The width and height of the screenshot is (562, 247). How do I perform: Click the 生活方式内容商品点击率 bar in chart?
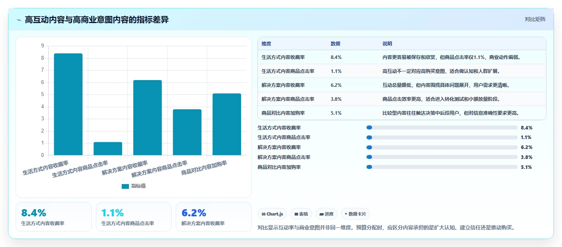pos(108,149)
